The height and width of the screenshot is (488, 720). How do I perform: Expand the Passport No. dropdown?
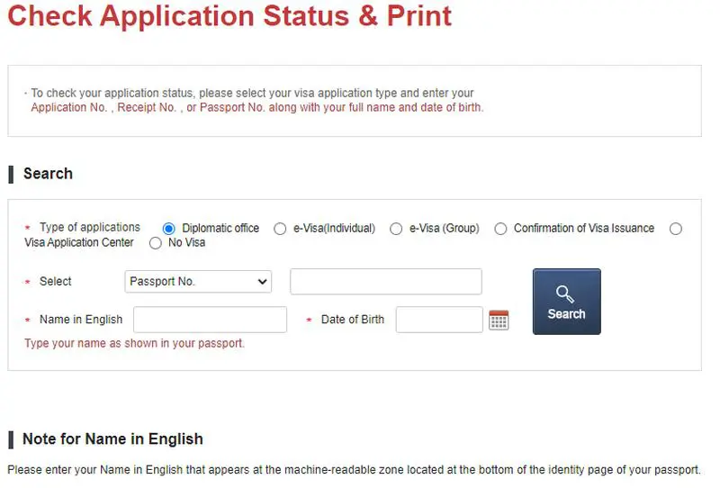[198, 282]
